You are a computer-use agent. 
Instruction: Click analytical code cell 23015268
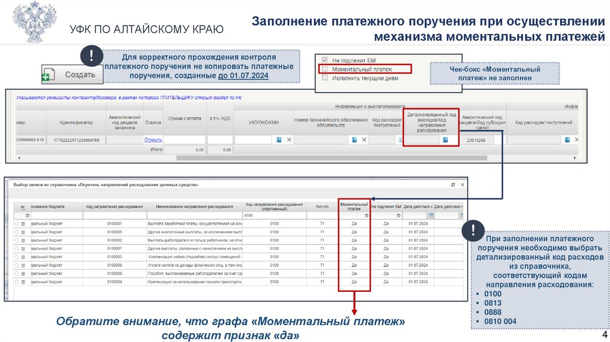click(476, 140)
